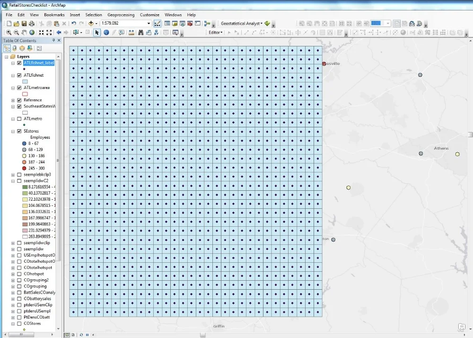Click the Print icon
The height and width of the screenshot is (338, 473).
click(x=32, y=24)
